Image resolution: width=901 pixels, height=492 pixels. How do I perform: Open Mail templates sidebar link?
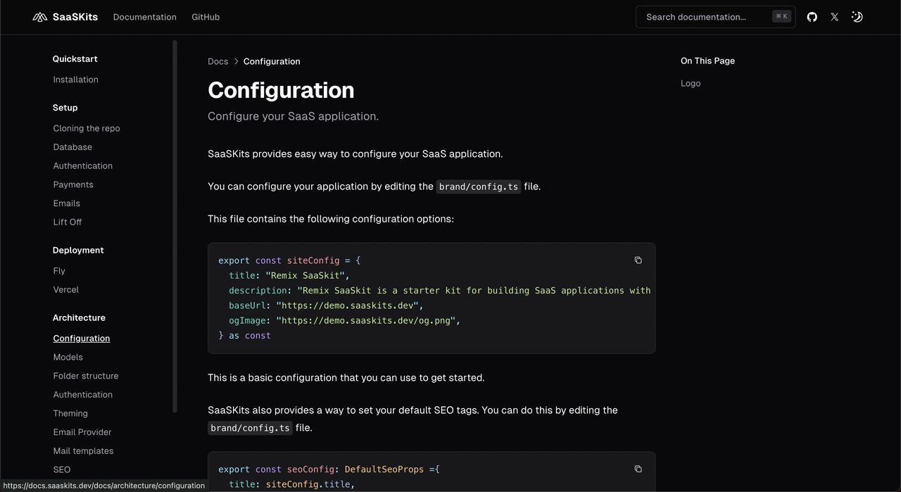83,451
